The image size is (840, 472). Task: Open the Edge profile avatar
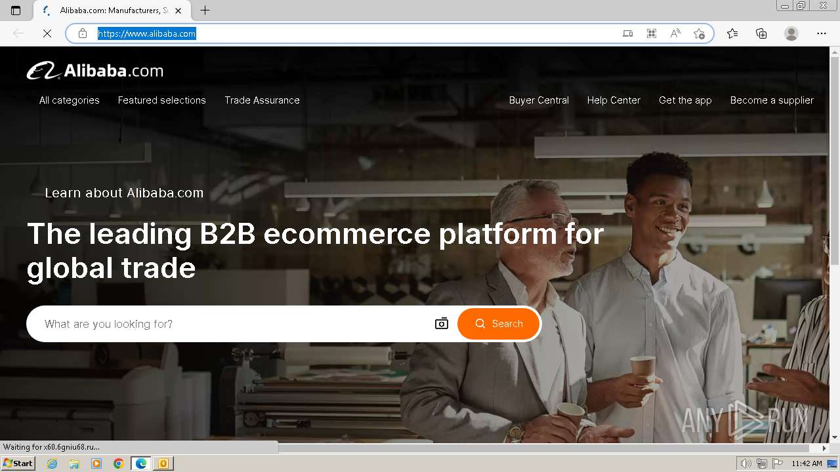(791, 33)
